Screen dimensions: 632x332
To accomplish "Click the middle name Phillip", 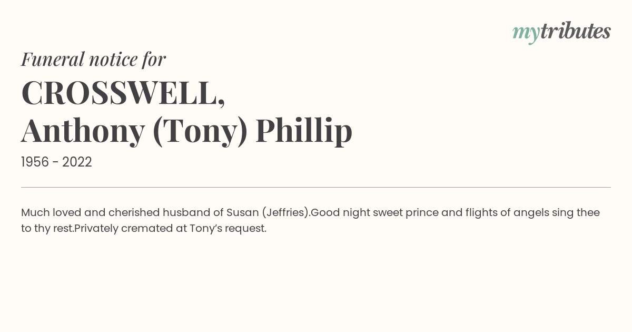I will (x=304, y=131).
